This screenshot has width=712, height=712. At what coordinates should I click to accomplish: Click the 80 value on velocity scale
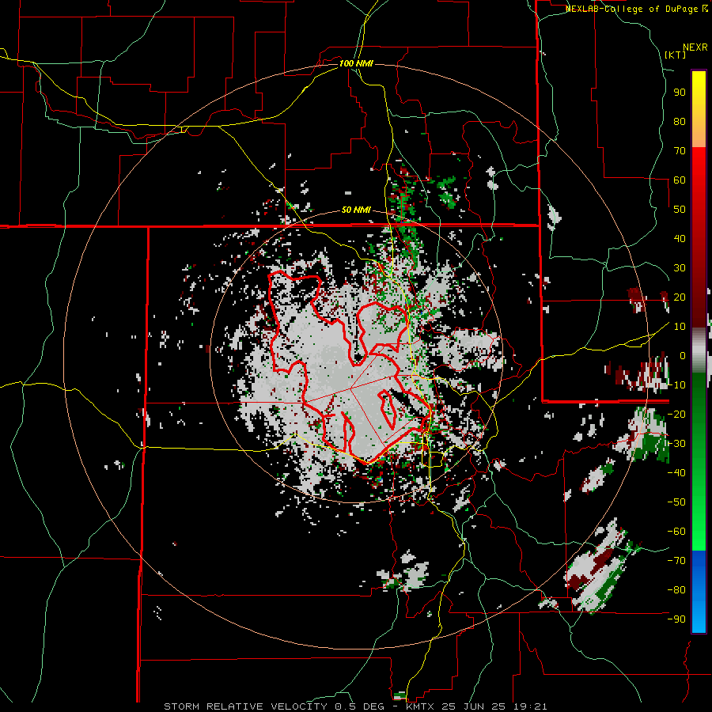coord(680,121)
